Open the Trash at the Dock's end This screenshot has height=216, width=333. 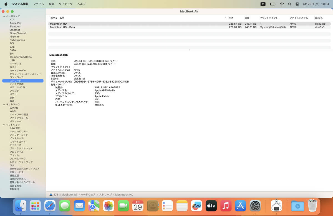tap(312, 206)
